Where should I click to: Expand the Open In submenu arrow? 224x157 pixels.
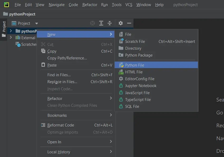coord(111,141)
